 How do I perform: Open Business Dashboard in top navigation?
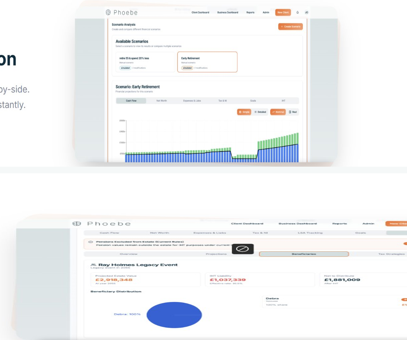(228, 12)
